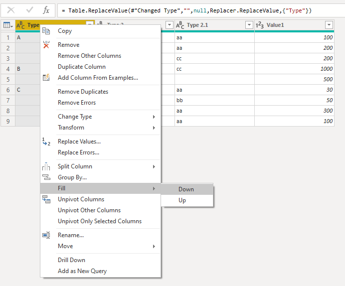Viewport: 345px width, 286px height.
Task: Expand the Transform submenu arrow
Action: pos(154,128)
